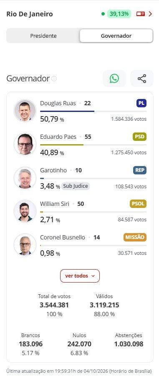159x379 pixels.
Task: Click the share icon next to WhatsApp
Action: pos(142,78)
